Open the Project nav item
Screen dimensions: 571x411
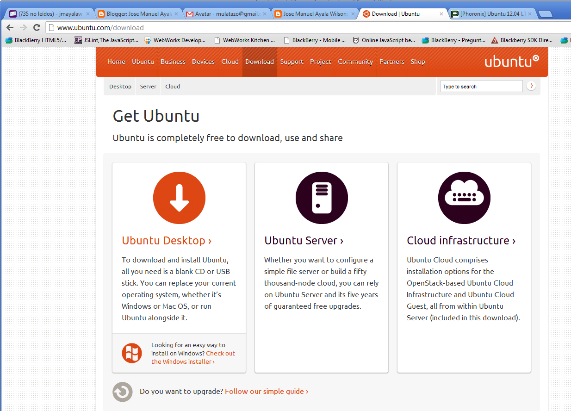(321, 62)
